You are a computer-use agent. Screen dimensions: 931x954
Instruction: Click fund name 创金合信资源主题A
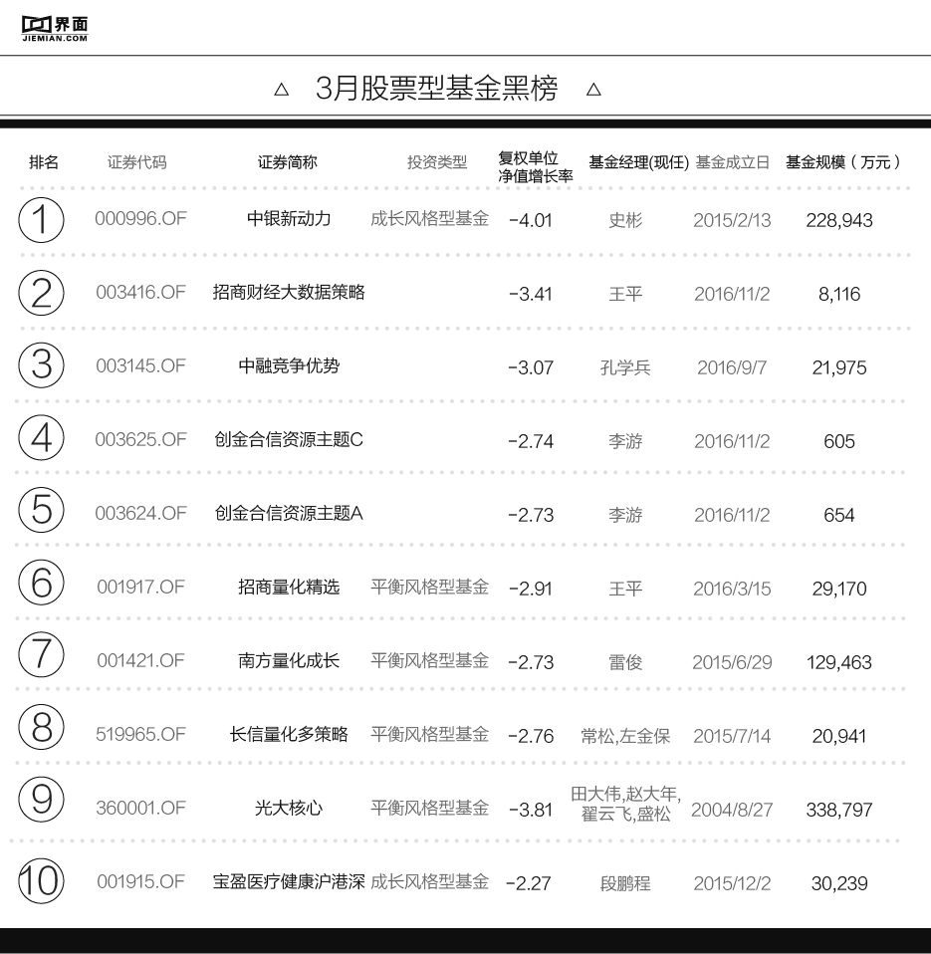(x=289, y=513)
